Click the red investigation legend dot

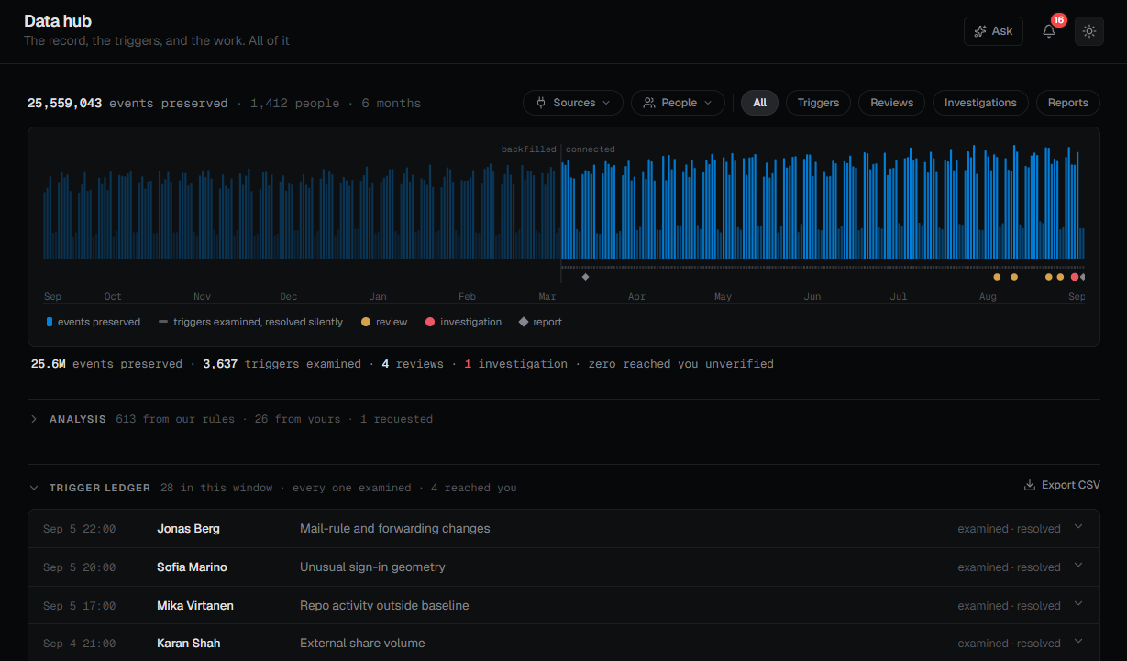430,322
